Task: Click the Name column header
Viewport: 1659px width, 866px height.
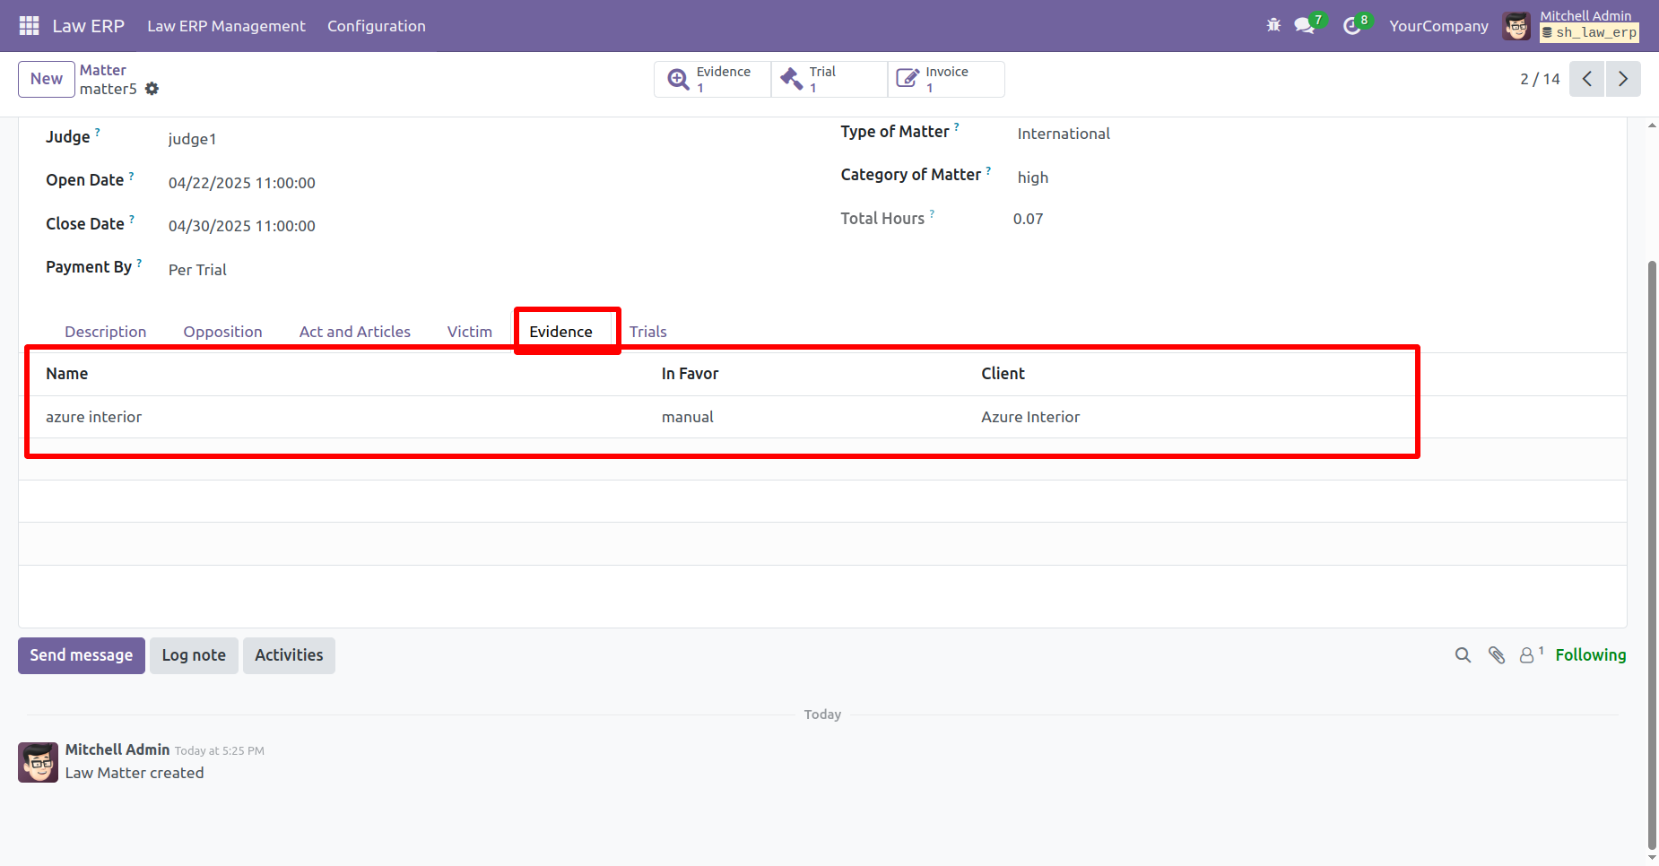Action: pos(67,374)
